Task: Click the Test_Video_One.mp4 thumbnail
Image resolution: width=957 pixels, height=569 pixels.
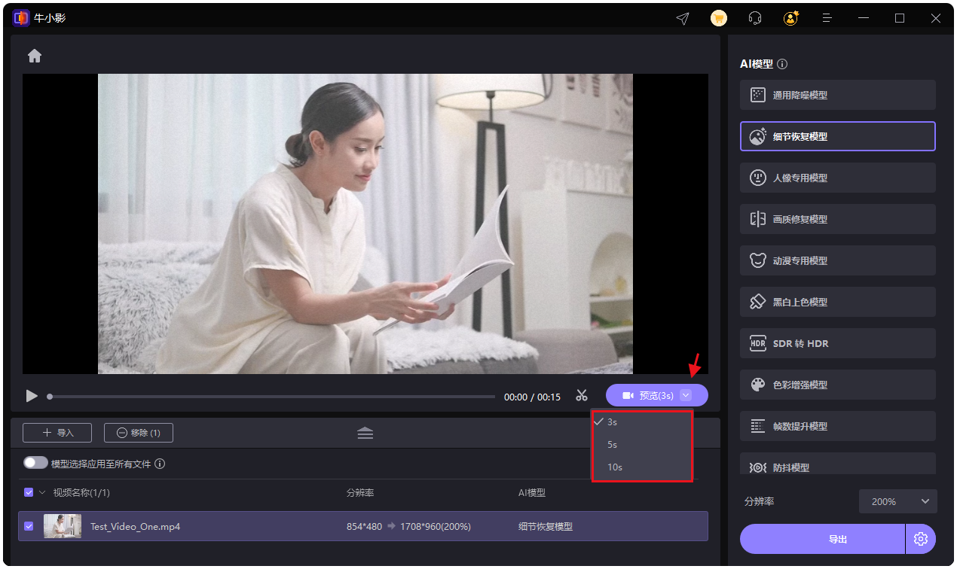Action: click(x=63, y=526)
